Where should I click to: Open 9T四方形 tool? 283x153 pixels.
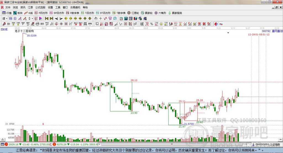tap(103, 13)
